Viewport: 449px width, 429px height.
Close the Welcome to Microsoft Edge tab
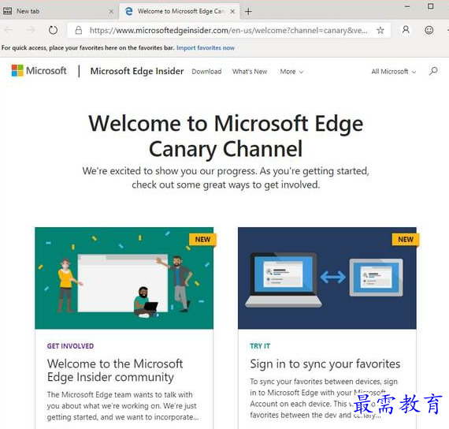coord(232,12)
